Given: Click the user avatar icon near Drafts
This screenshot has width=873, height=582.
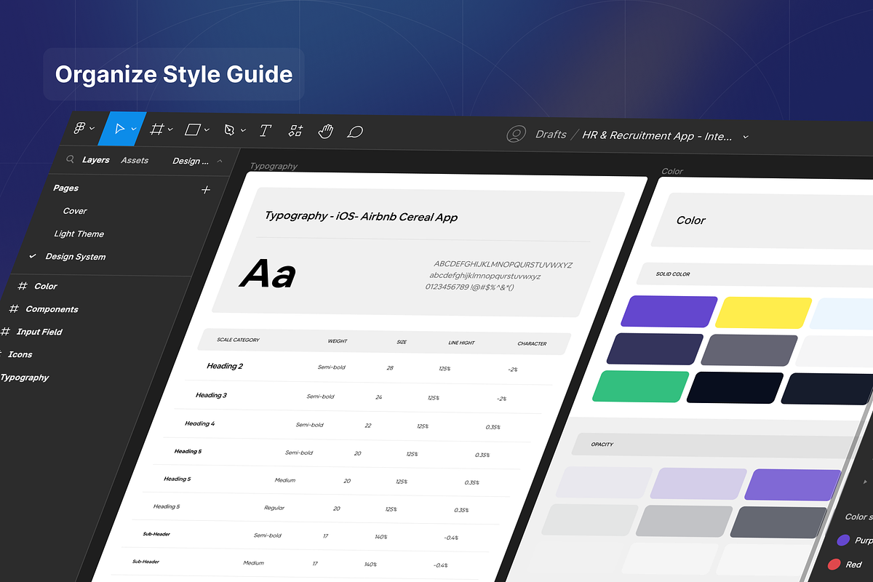Looking at the screenshot, I should (x=517, y=135).
